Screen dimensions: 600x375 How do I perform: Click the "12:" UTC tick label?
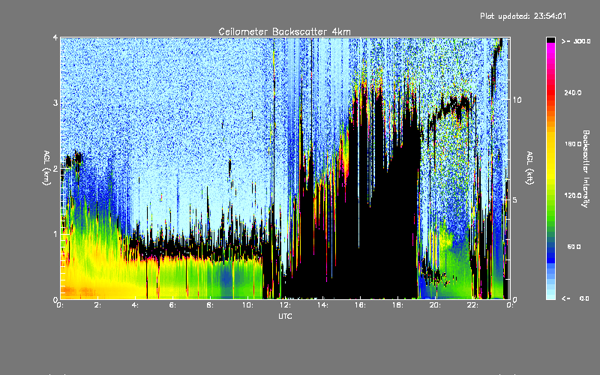point(285,305)
